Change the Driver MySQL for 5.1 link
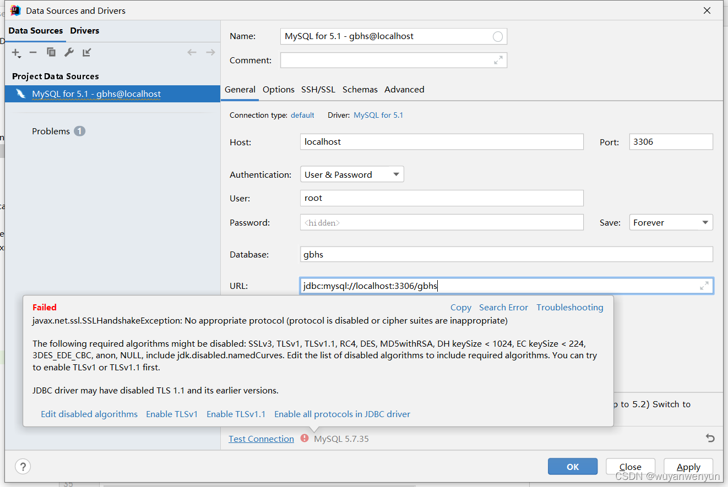Image resolution: width=728 pixels, height=487 pixels. [x=378, y=115]
